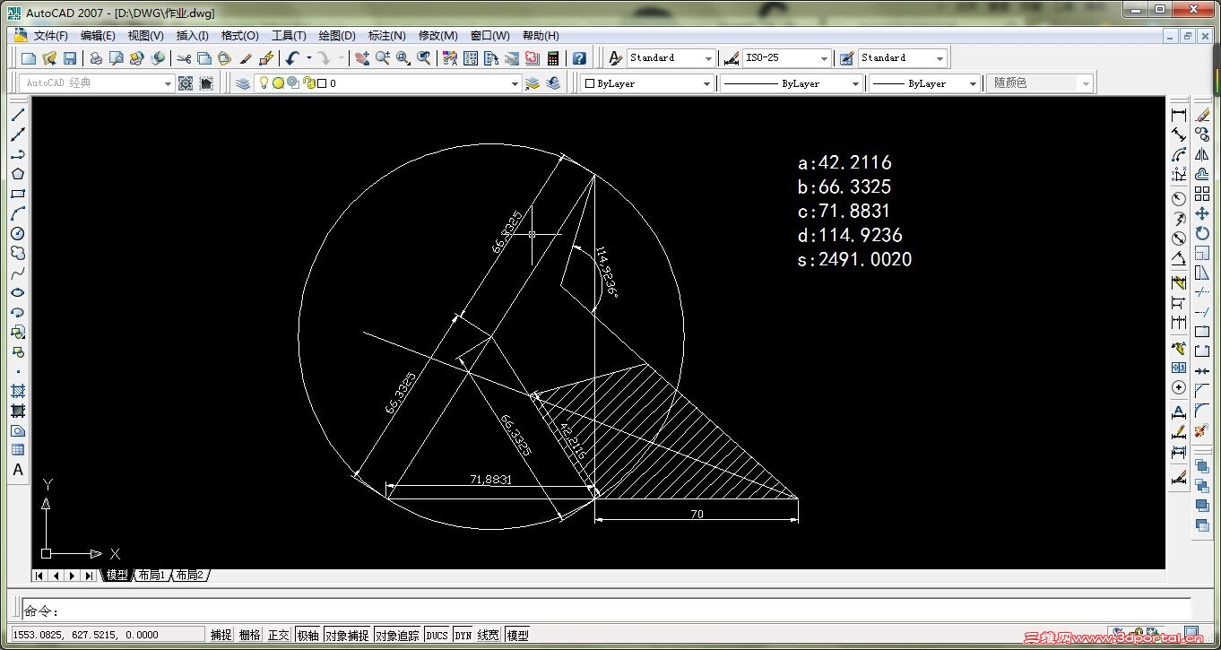Select the Arc draw tool
Screen dimensions: 1221x650
[18, 213]
